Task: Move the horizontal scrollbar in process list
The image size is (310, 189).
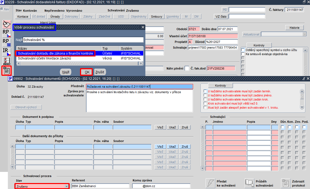Action: coord(79,64)
